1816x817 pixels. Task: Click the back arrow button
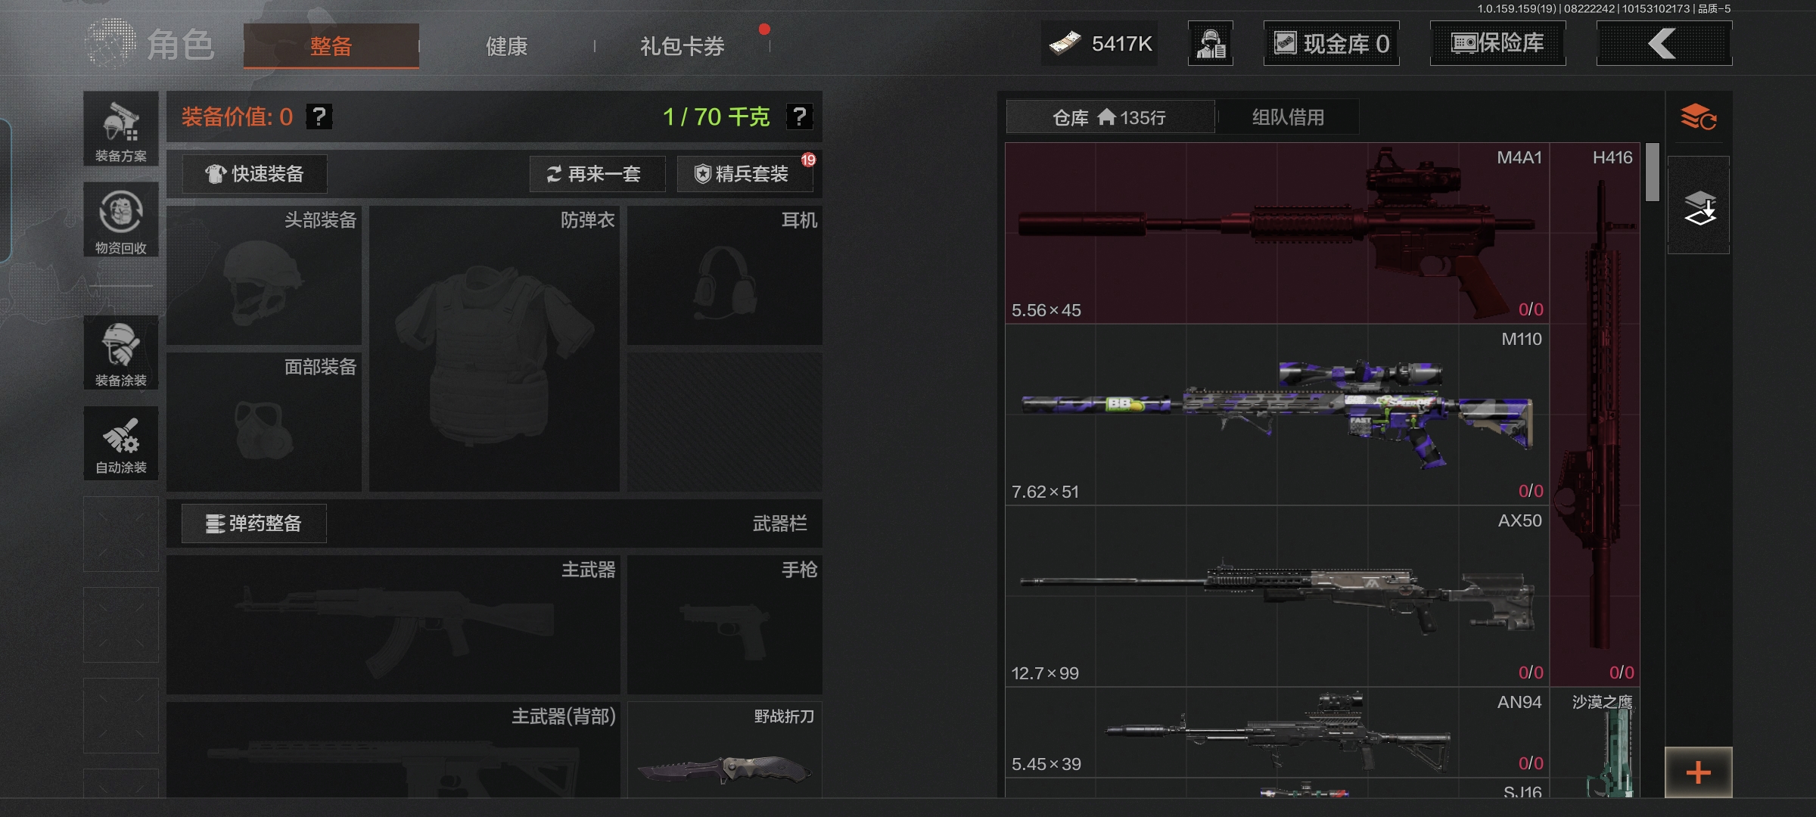(x=1664, y=43)
